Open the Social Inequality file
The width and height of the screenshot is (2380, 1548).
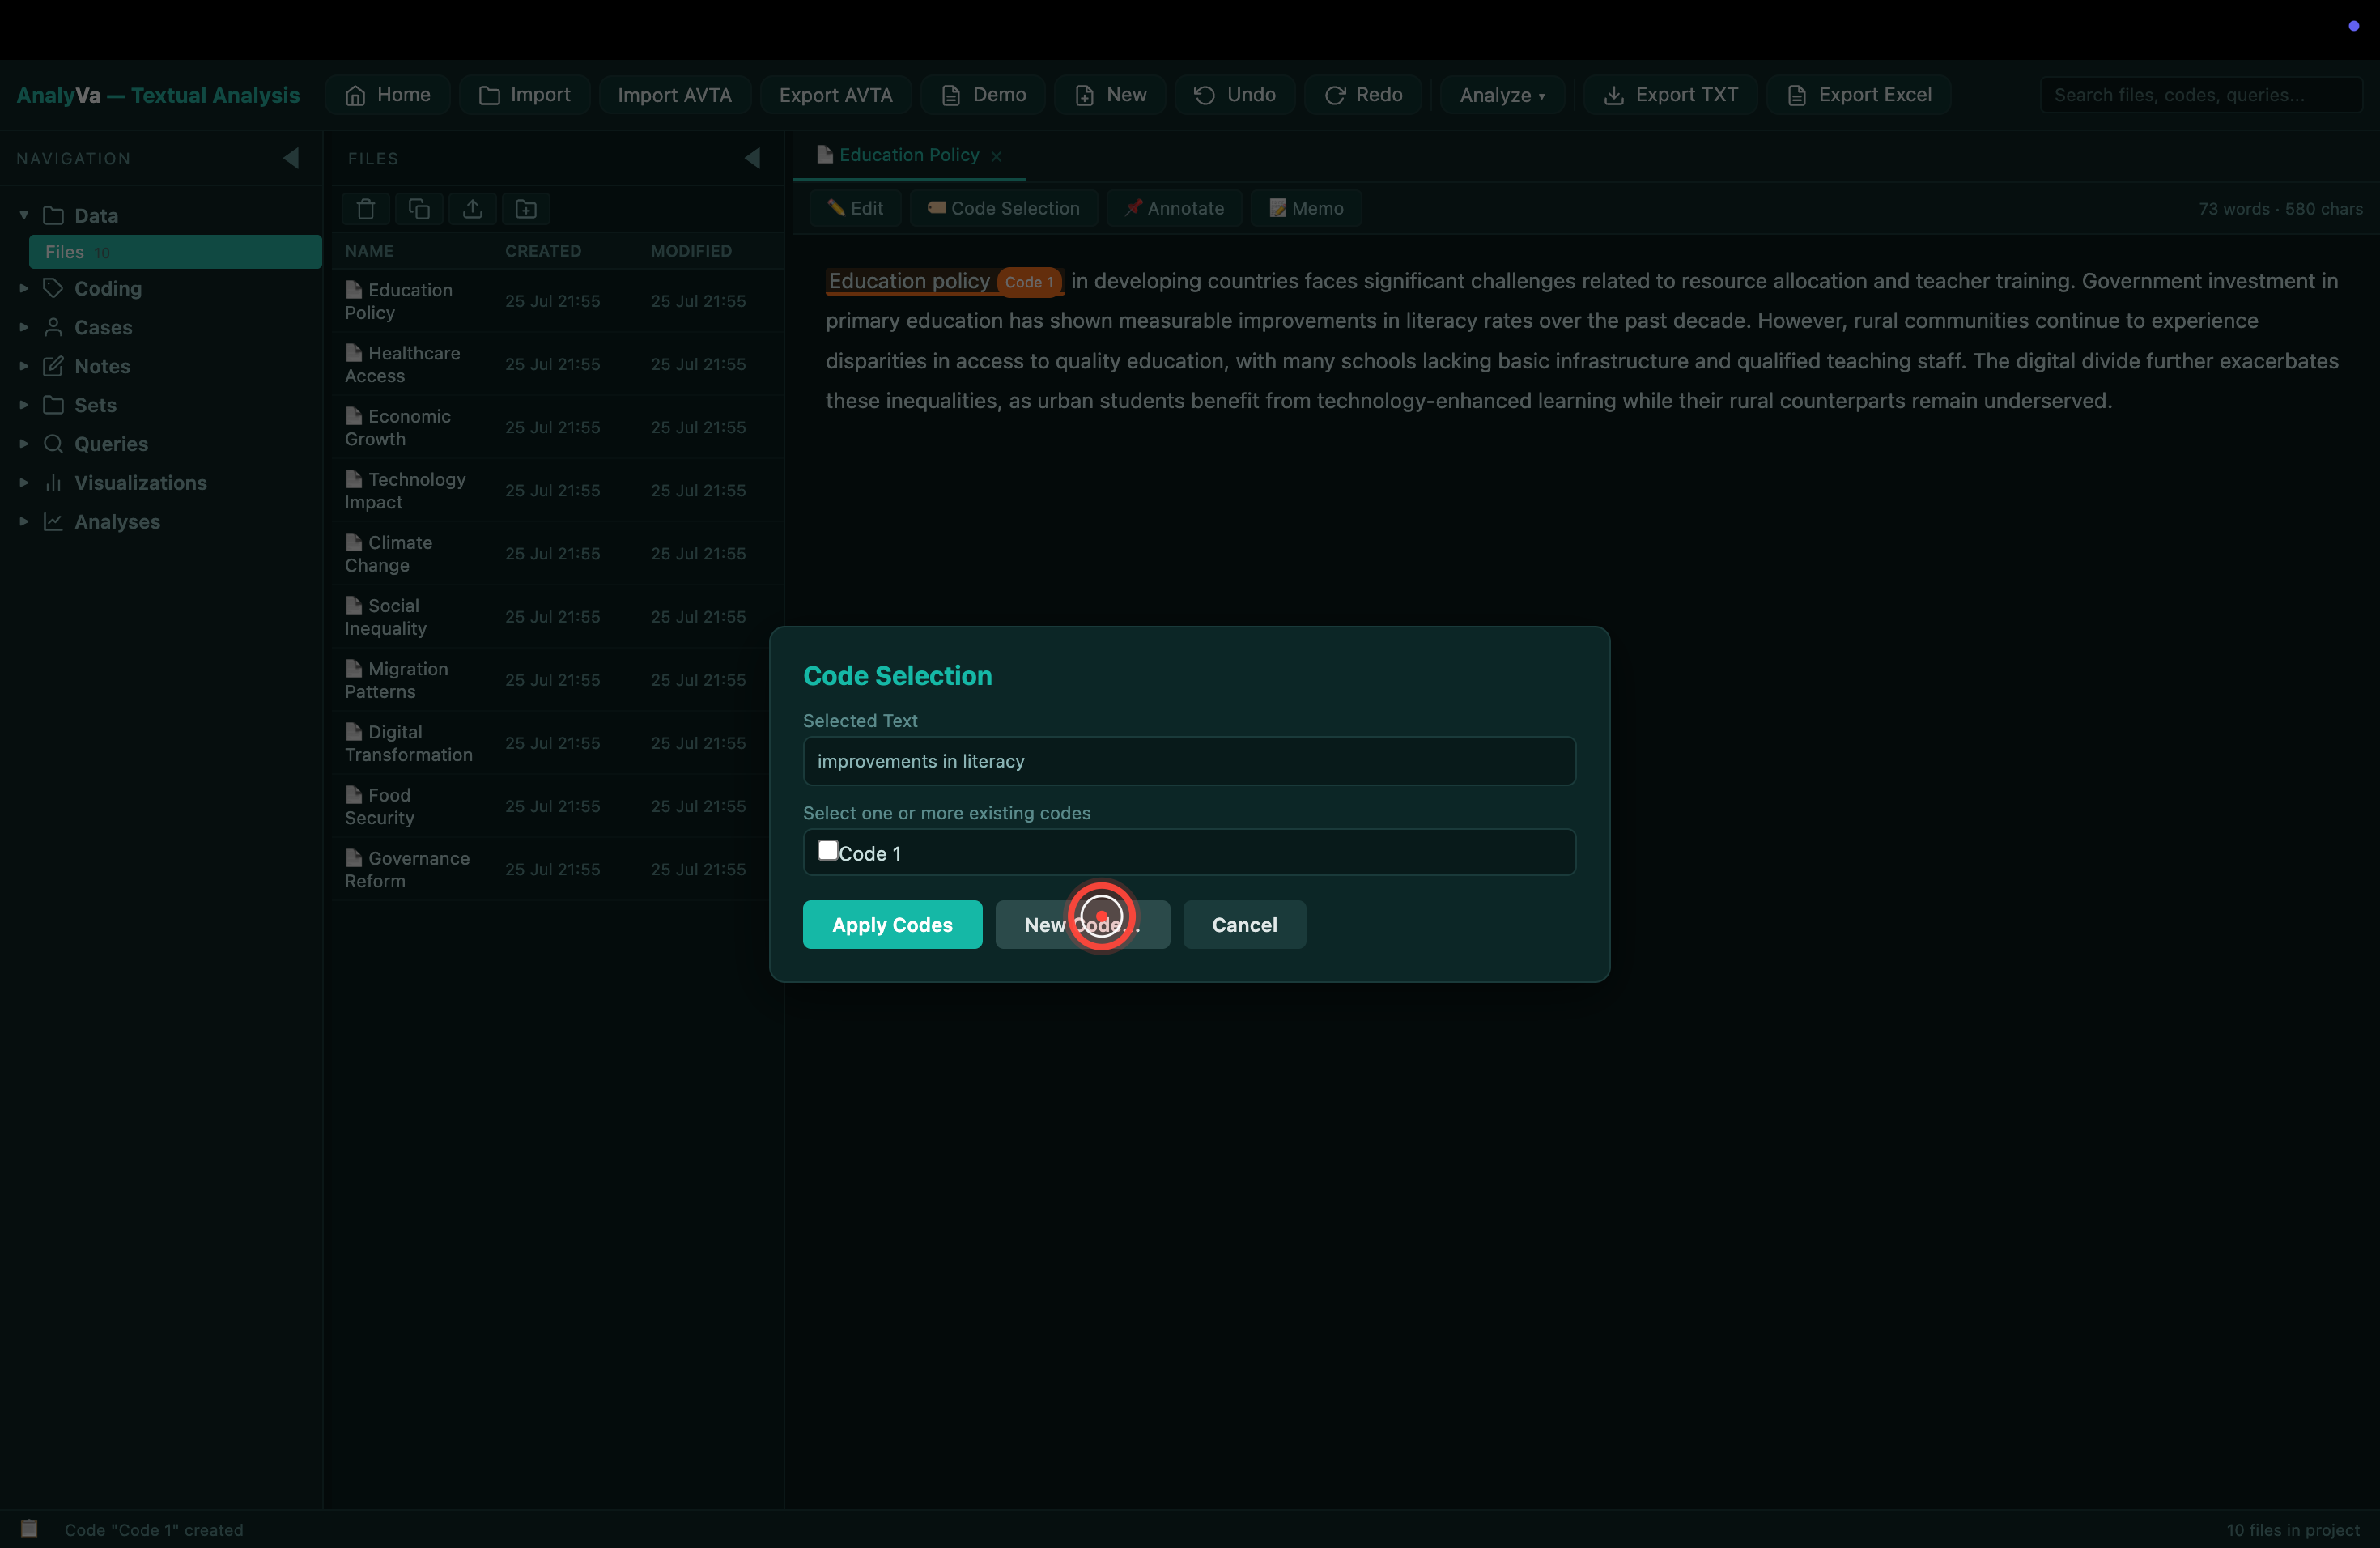point(557,616)
